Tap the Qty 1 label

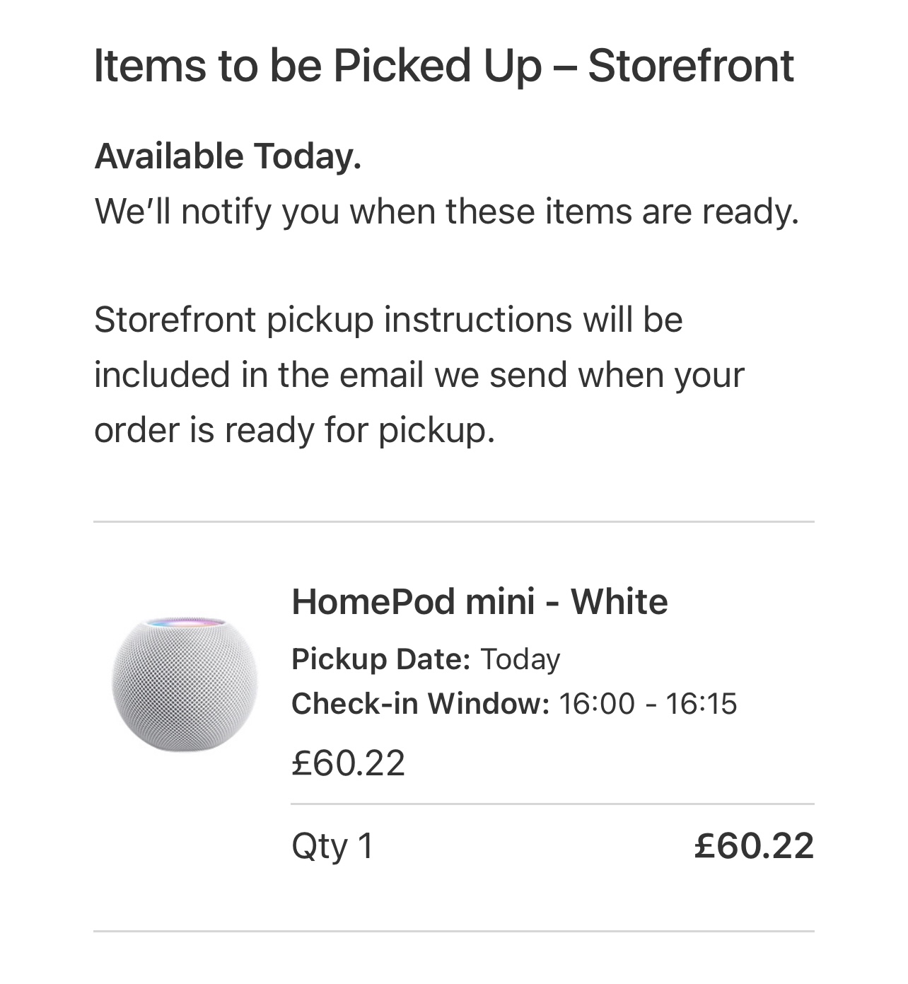[332, 846]
